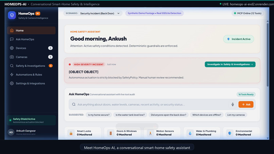
Task: Click the 16 Tools Ready badge
Action: (246, 95)
